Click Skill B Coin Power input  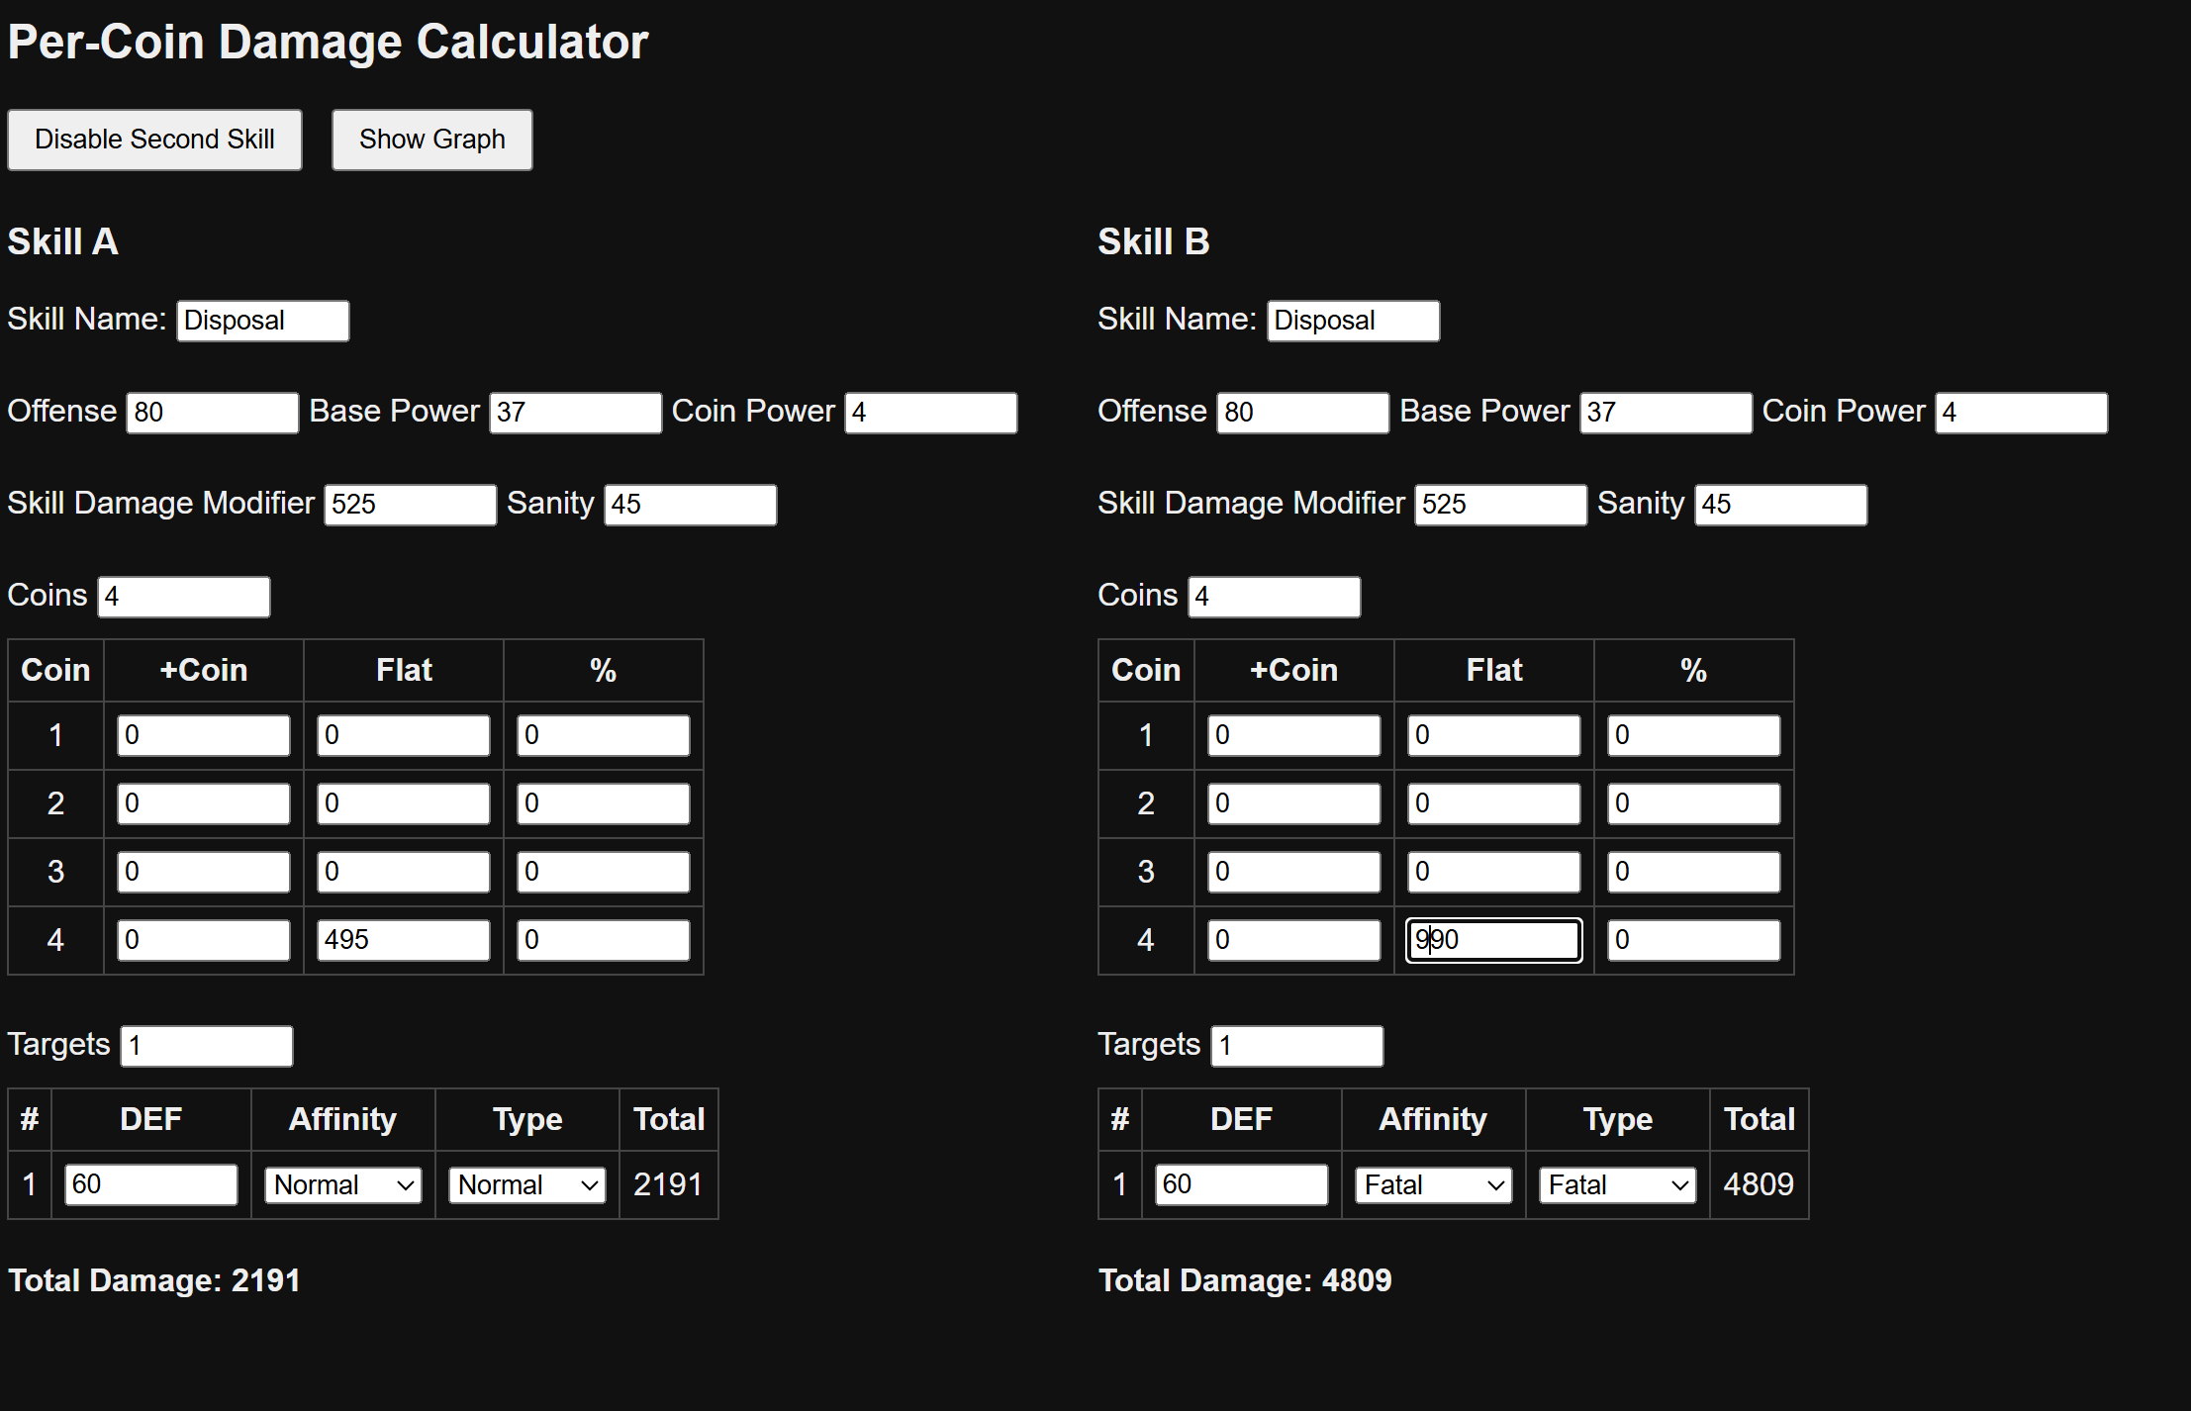2021,413
